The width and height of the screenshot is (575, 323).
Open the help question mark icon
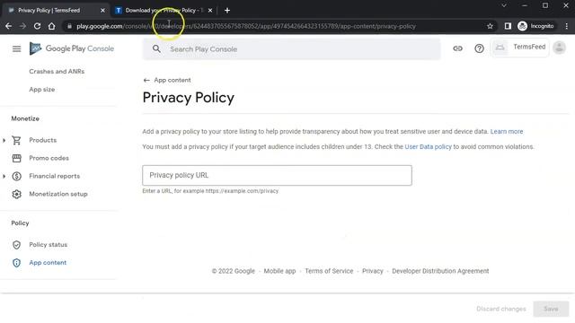pos(479,48)
